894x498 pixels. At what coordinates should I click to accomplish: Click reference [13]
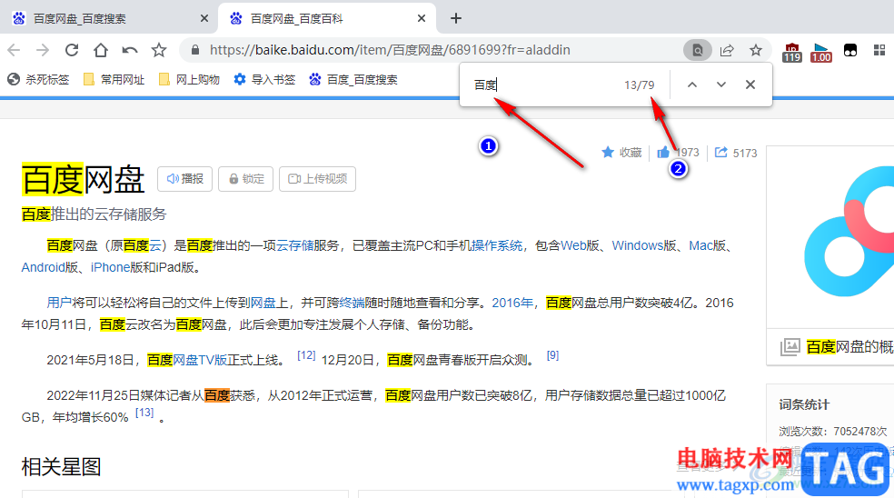pyautogui.click(x=144, y=413)
